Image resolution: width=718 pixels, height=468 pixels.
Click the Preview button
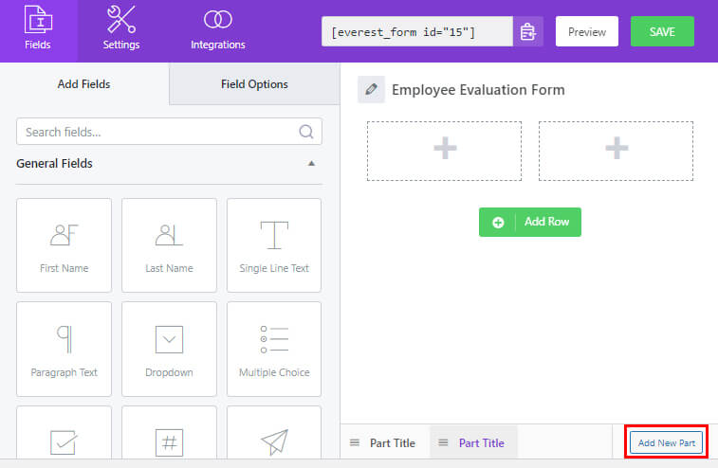(586, 31)
